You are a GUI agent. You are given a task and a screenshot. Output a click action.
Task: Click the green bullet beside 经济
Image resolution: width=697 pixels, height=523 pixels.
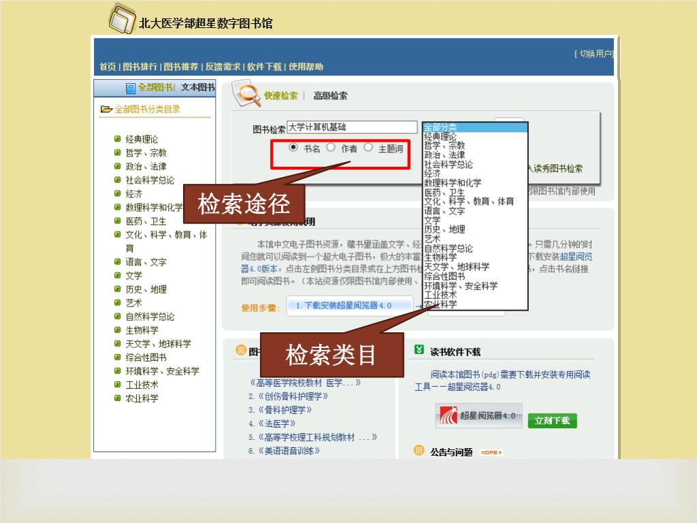coord(117,193)
